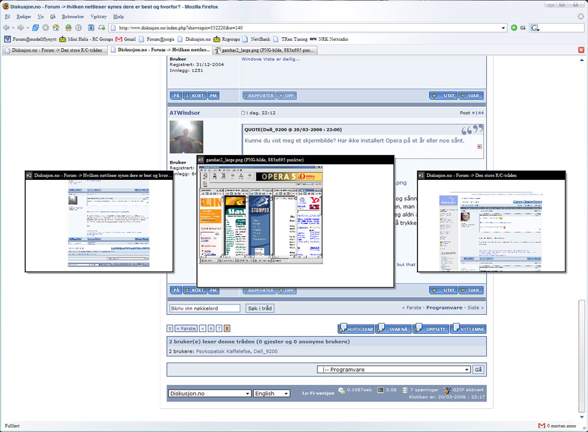
Task: Open the Google search engine selector
Action: [x=535, y=28]
